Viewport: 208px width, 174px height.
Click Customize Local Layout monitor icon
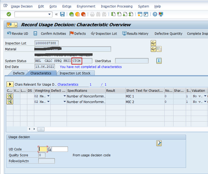coord(161,14)
